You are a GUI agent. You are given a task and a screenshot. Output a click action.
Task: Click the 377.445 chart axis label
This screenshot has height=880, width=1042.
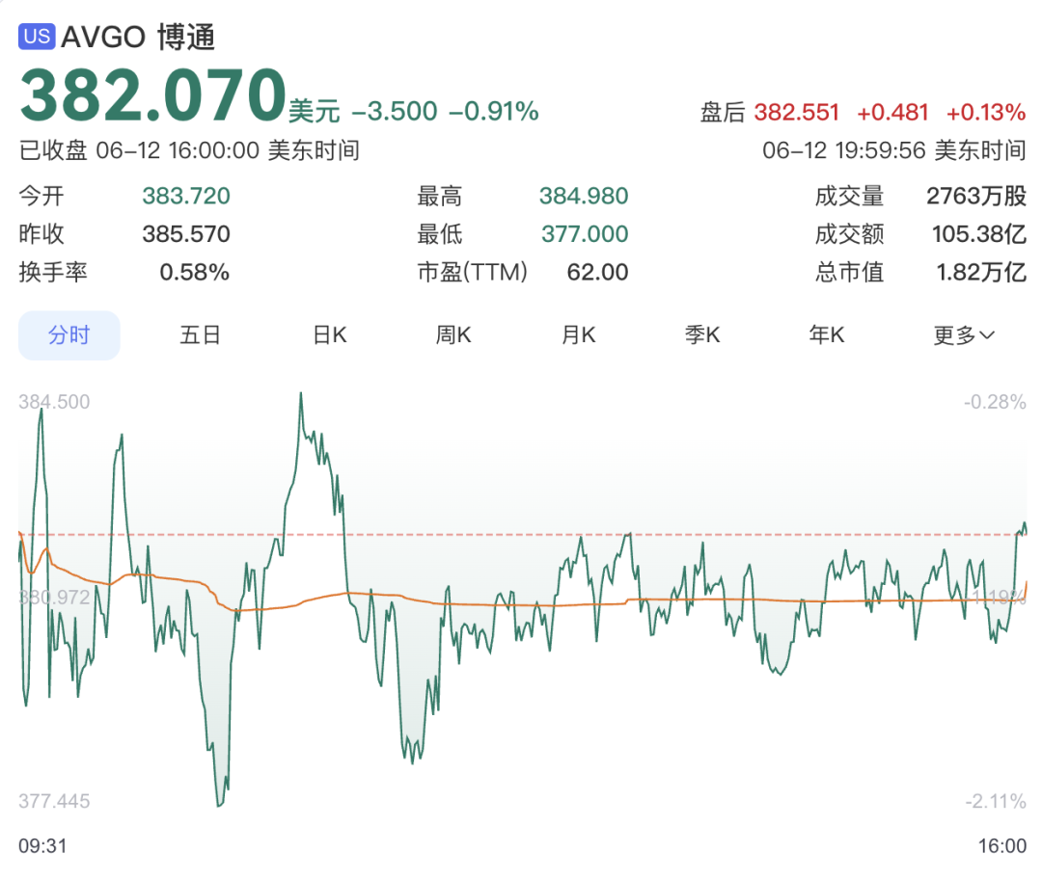click(54, 801)
